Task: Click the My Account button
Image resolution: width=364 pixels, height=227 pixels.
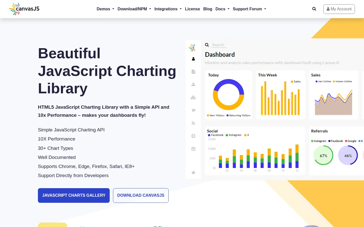Action: [339, 9]
